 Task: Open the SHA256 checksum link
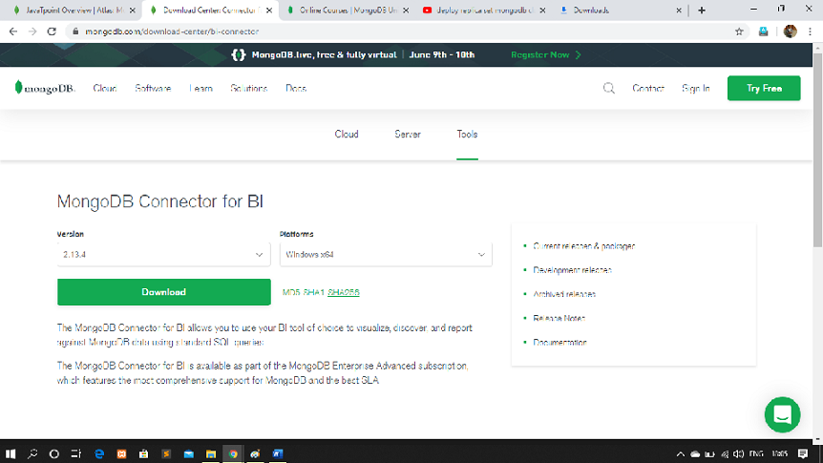tap(344, 292)
